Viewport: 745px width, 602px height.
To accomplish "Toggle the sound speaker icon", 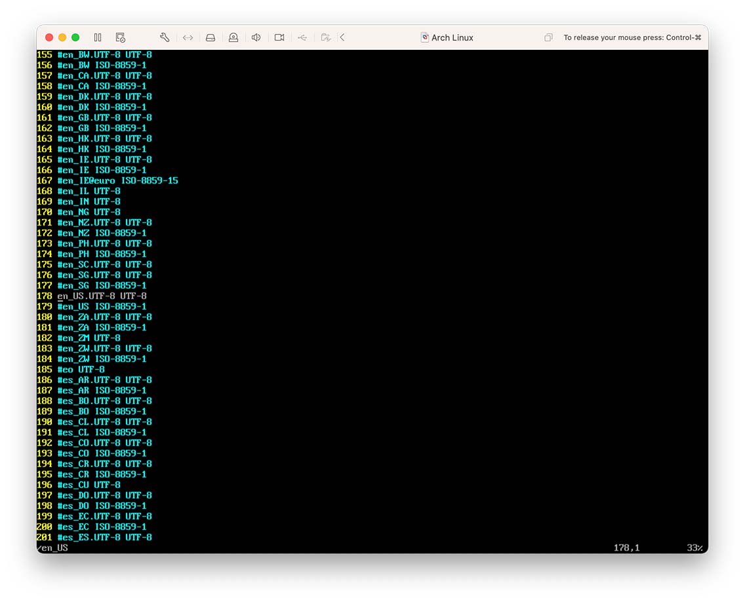I will pos(256,37).
